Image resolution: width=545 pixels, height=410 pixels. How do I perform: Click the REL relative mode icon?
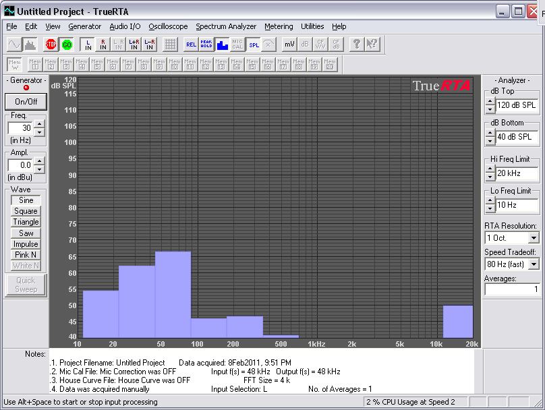coord(191,45)
